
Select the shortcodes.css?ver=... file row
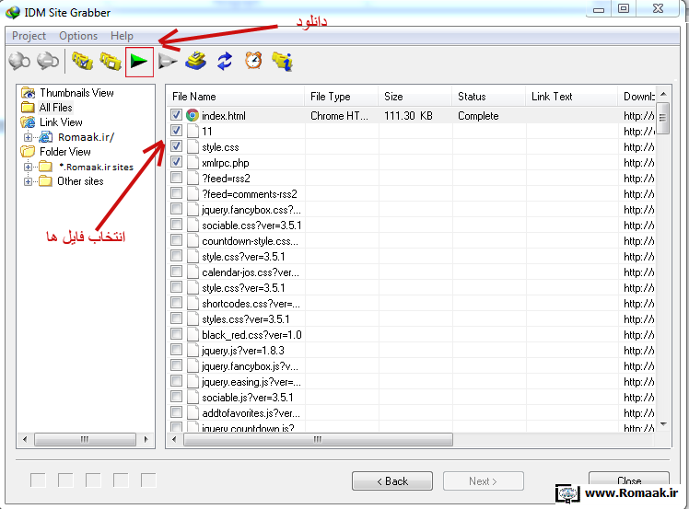coord(411,304)
